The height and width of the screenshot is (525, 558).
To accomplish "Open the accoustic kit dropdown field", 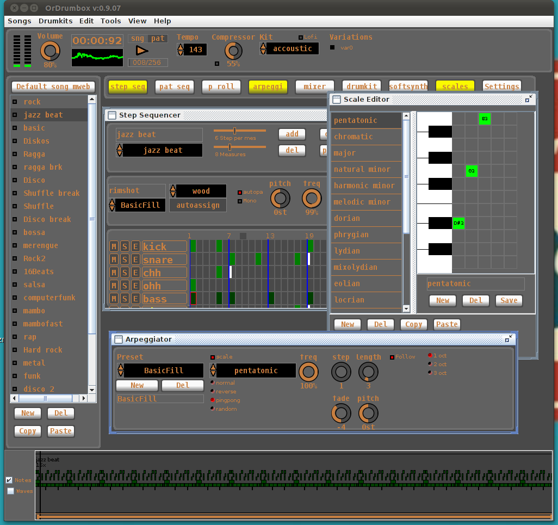I will 293,48.
